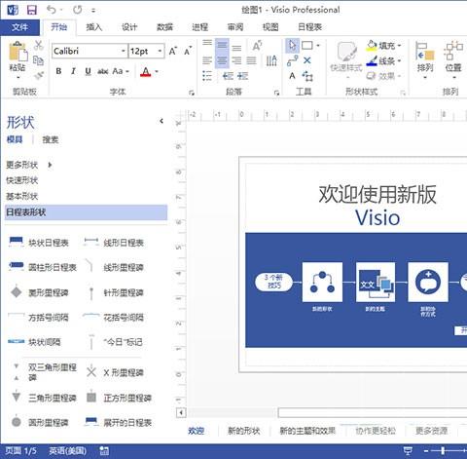This screenshot has height=459, width=467.
Task: Click the language 英语(美国) status entry
Action: 67,451
